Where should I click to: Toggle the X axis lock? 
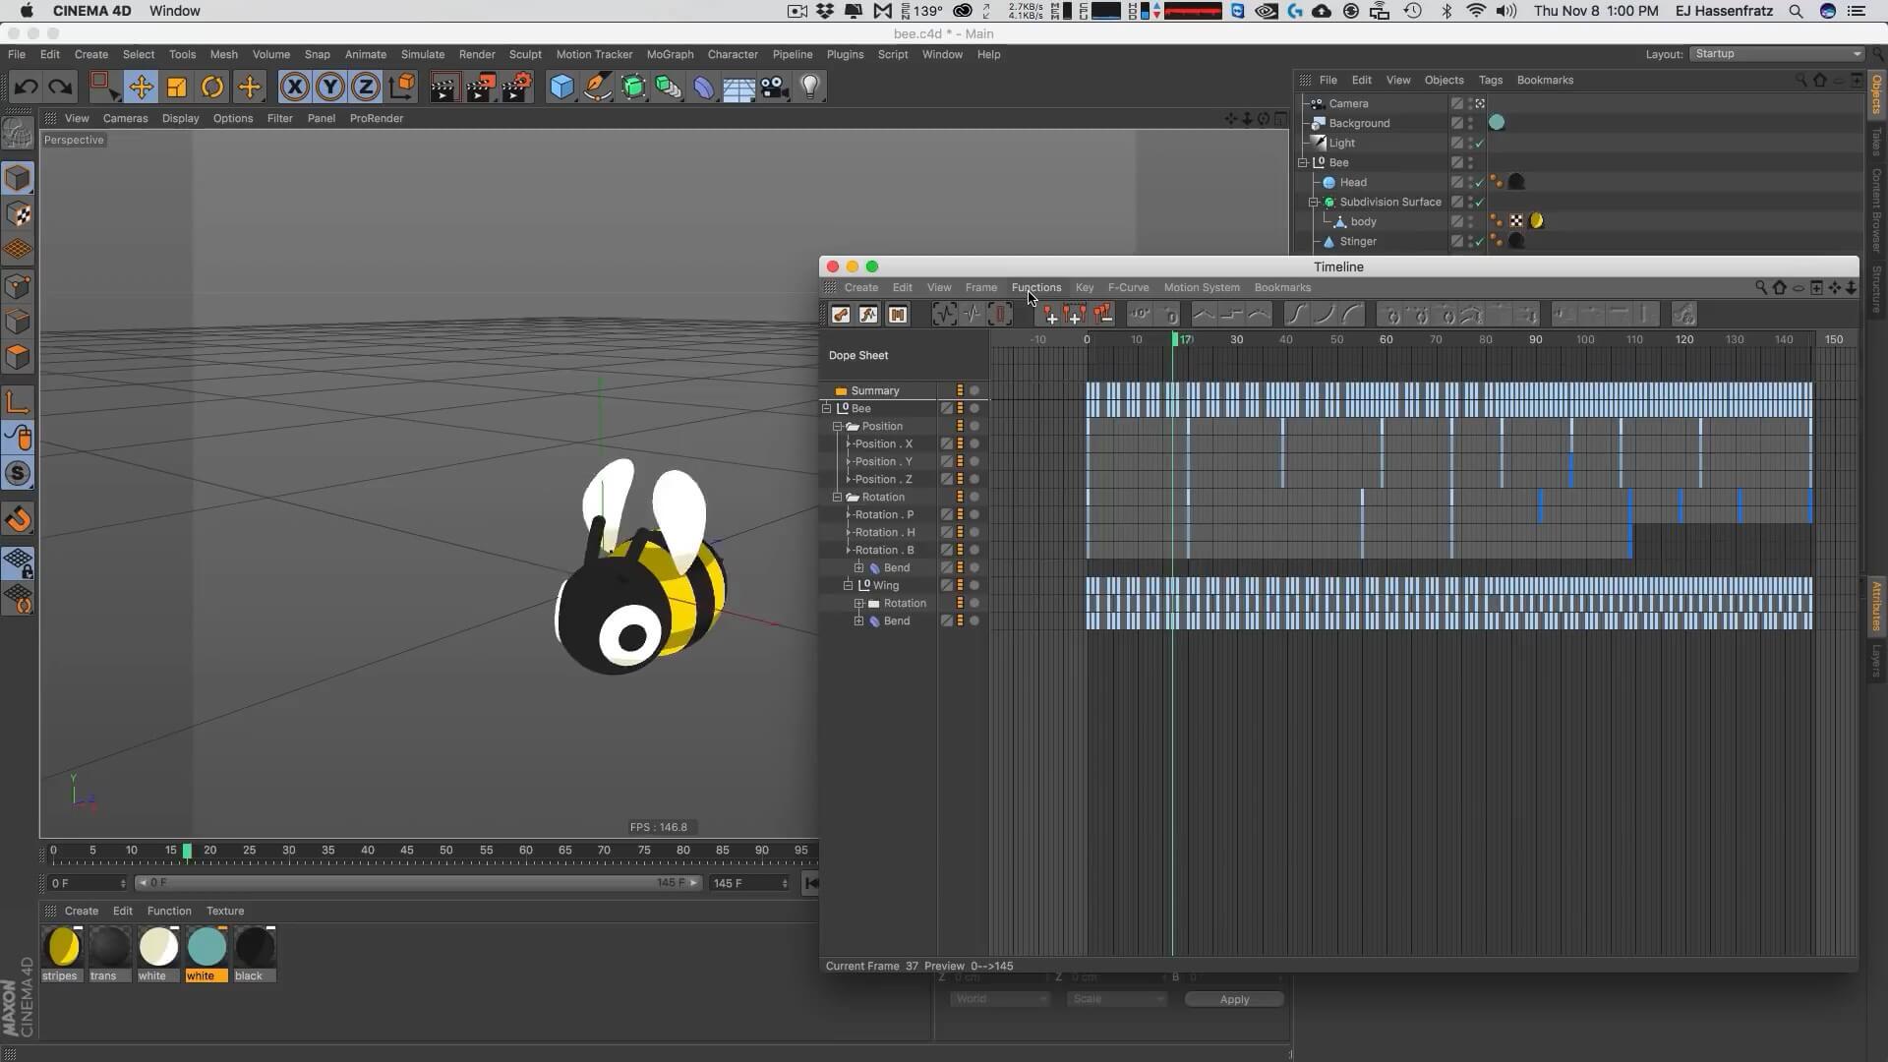pyautogui.click(x=294, y=88)
